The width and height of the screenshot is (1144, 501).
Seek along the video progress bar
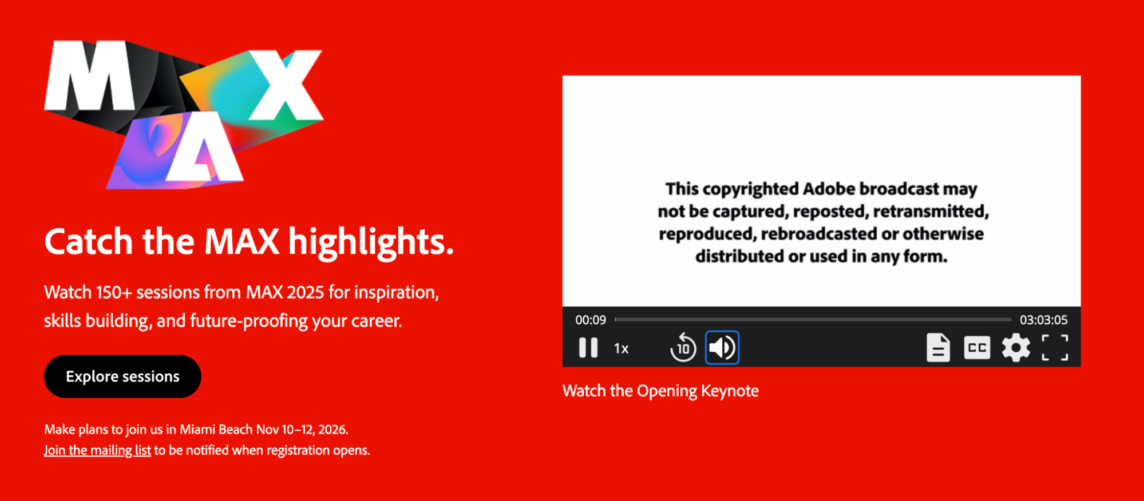point(813,320)
